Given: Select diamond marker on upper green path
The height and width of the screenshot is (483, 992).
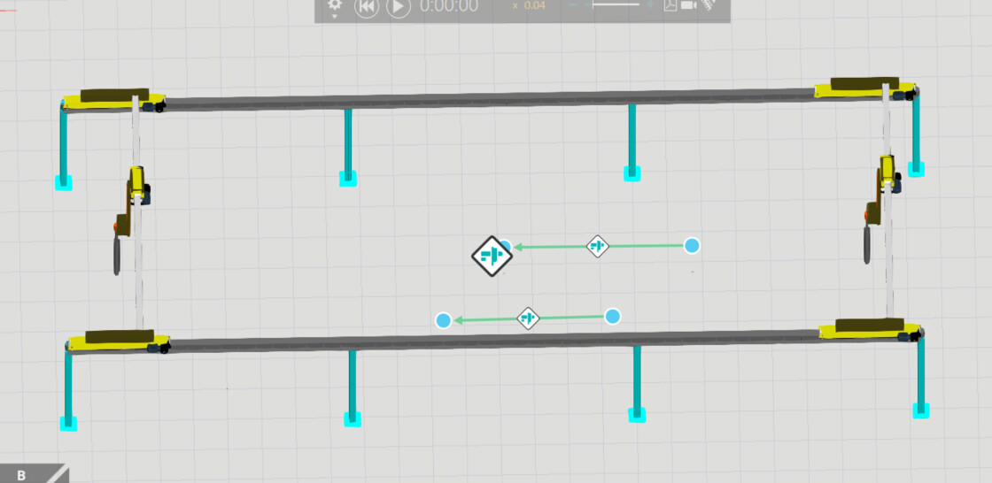Looking at the screenshot, I should [598, 246].
